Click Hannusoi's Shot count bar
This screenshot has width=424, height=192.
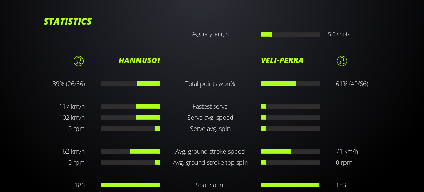130,185
